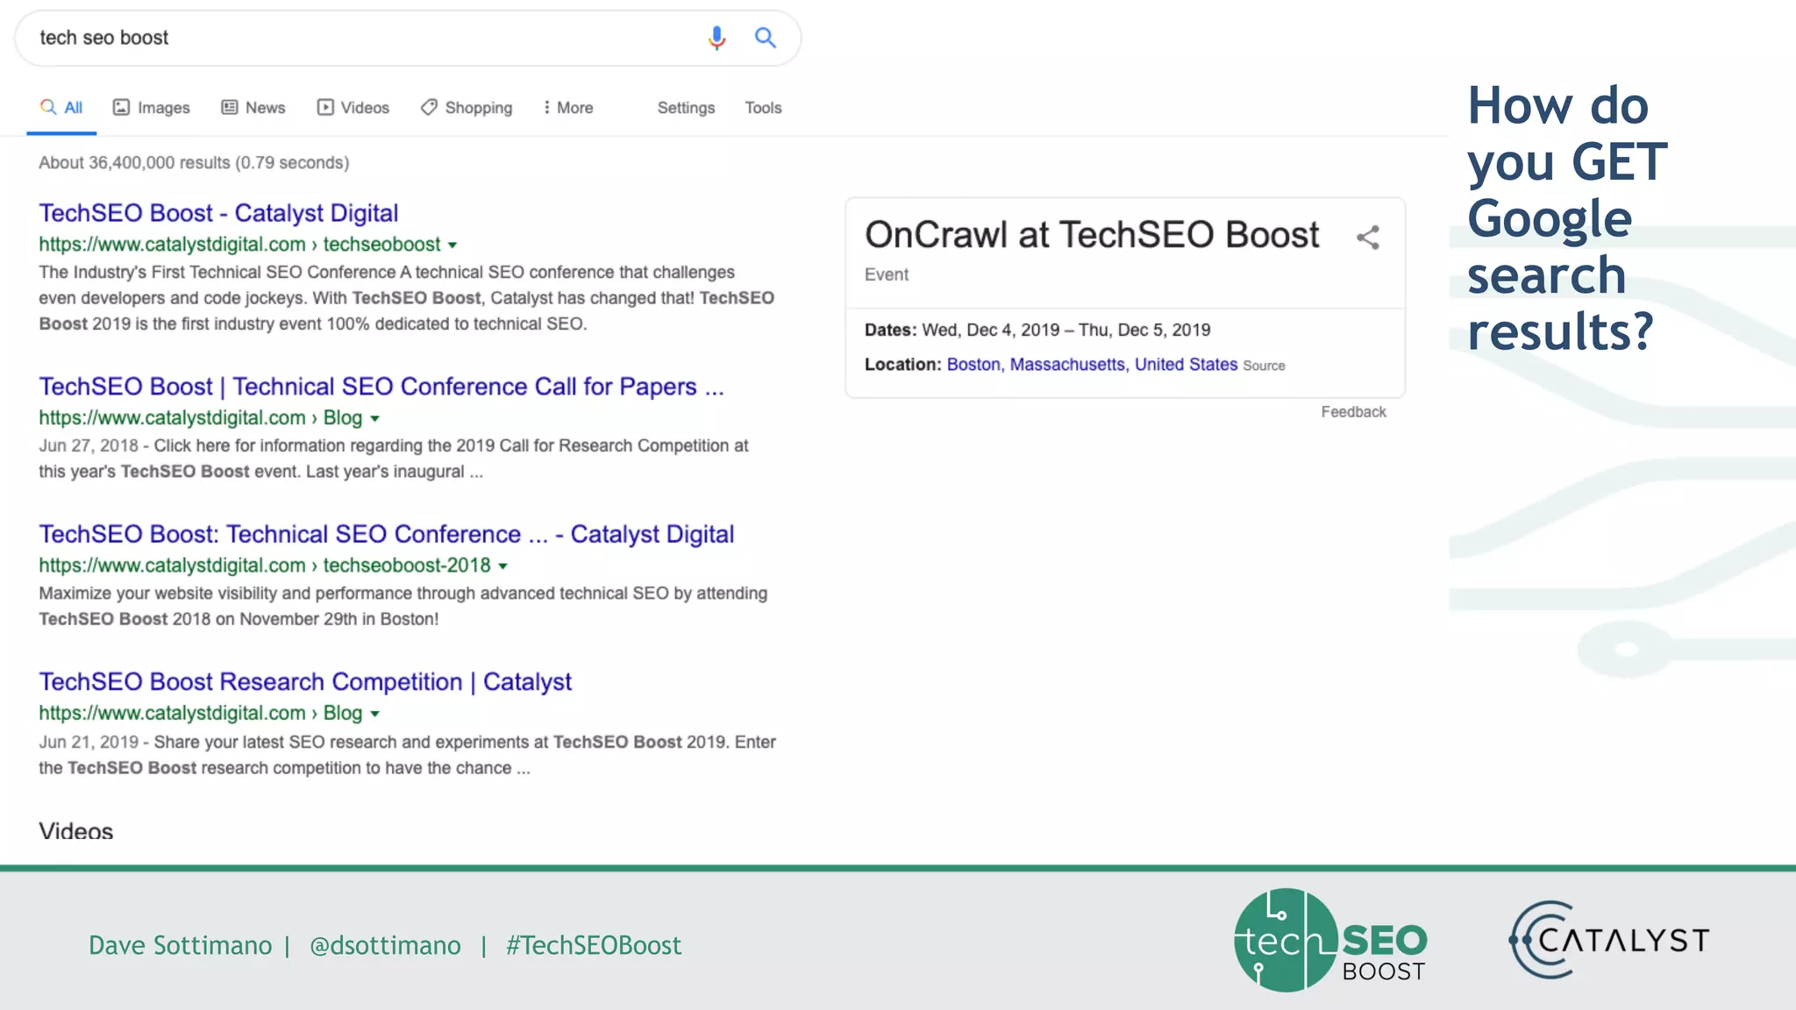Switch to the Videos tab
Image resolution: width=1796 pixels, height=1010 pixels.
[x=353, y=107]
